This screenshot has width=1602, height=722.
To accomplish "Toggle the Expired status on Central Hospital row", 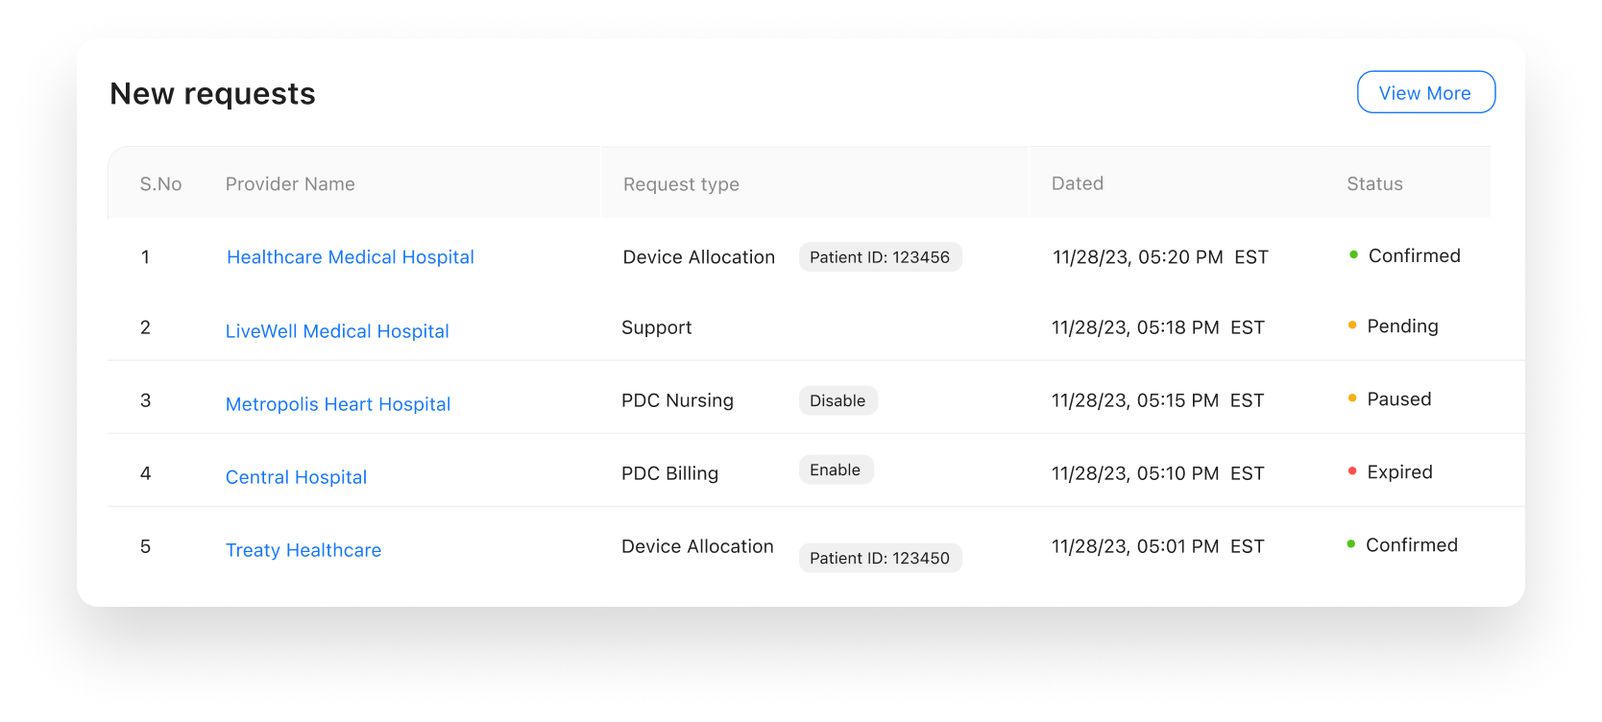I will pos(1398,471).
